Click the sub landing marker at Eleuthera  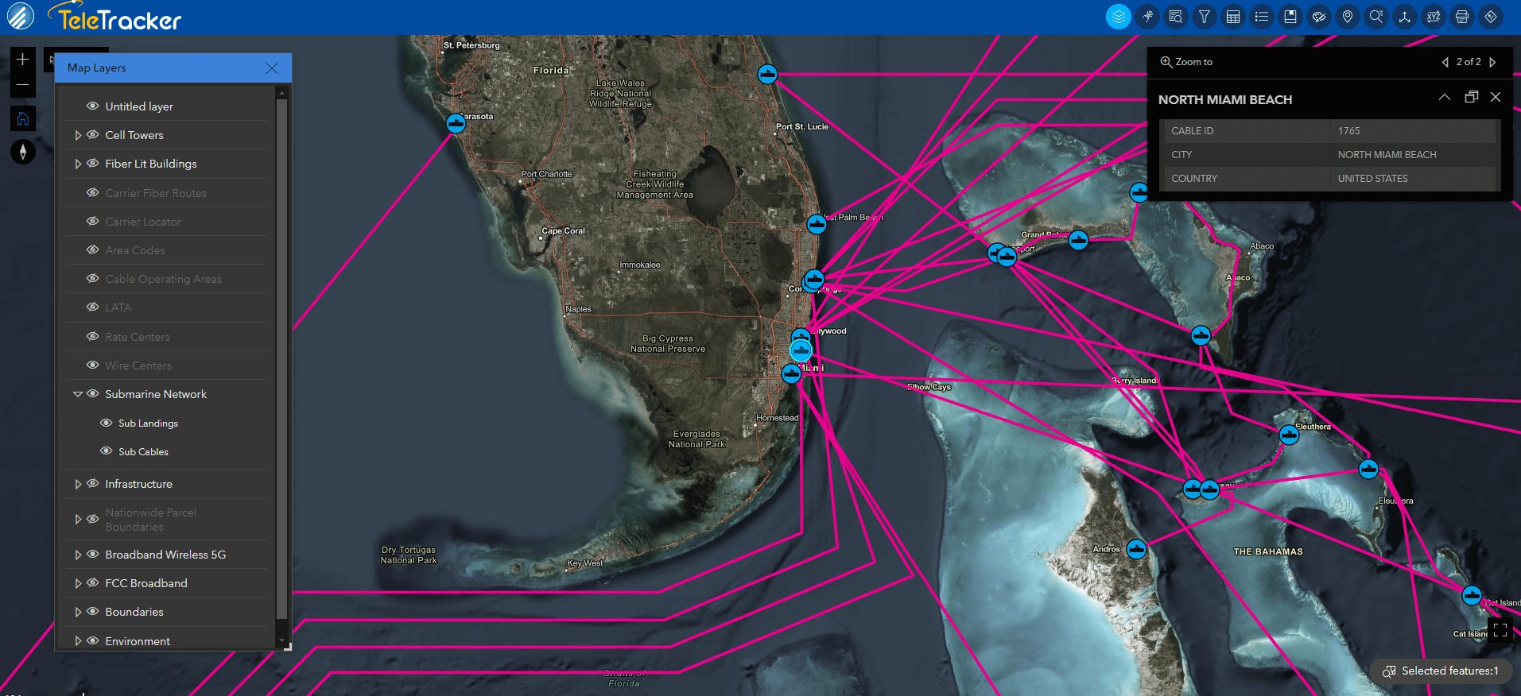[x=1289, y=435]
